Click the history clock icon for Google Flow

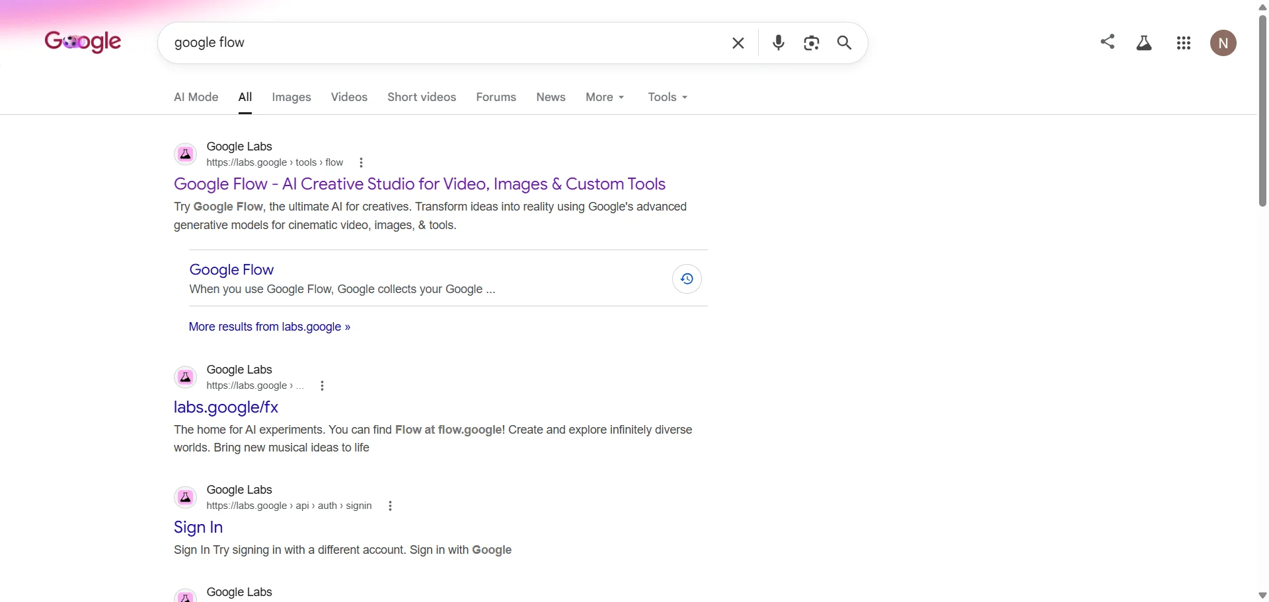[687, 279]
